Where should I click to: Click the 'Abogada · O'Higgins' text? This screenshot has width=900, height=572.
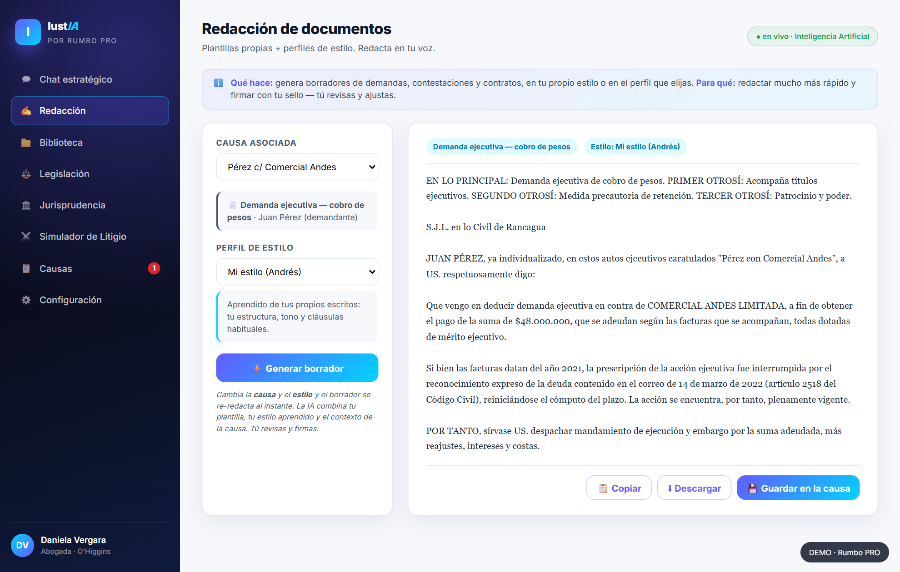click(76, 551)
